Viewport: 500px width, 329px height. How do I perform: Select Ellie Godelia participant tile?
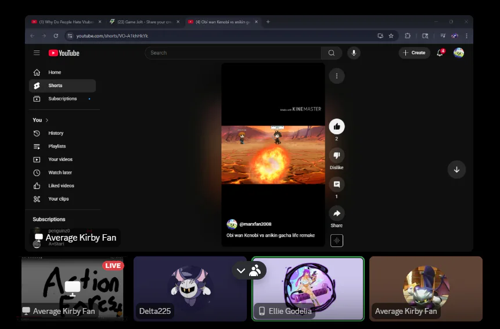[308, 289]
